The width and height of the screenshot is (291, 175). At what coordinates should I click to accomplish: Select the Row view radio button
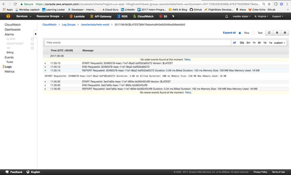click(x=240, y=32)
